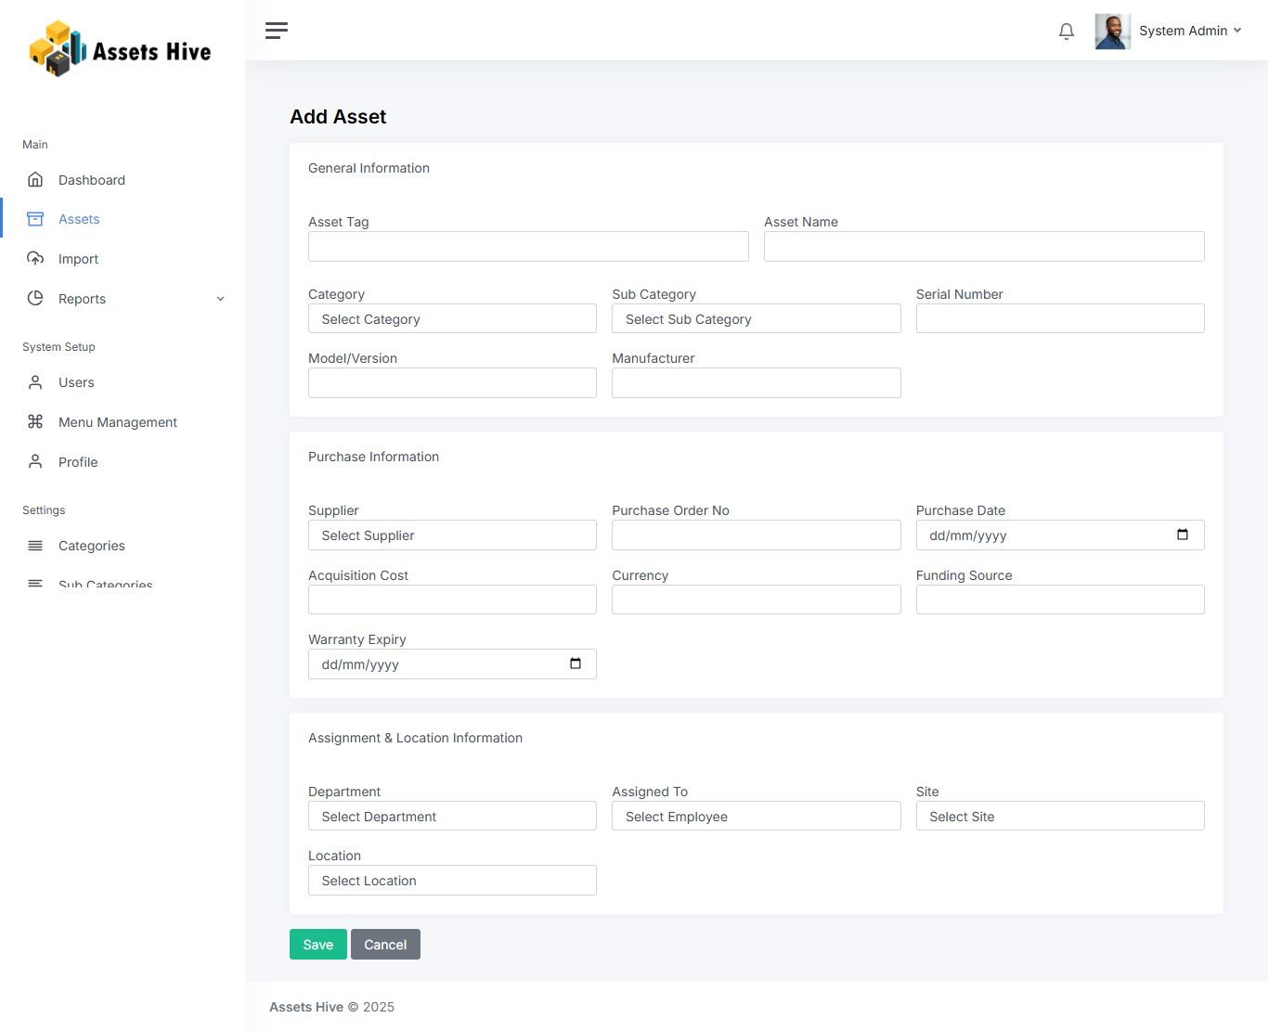Open the Purchase Date calendar picker
Image resolution: width=1268 pixels, height=1031 pixels.
(x=1182, y=535)
